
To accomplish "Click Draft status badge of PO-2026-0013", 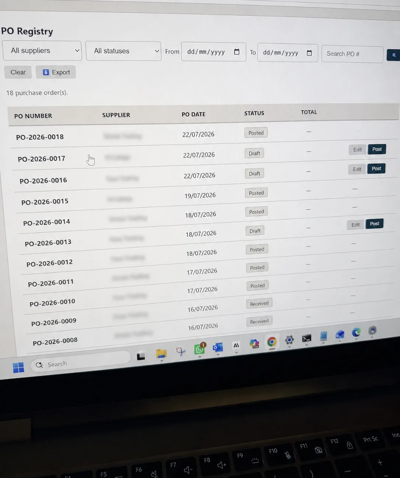I will click(x=255, y=231).
